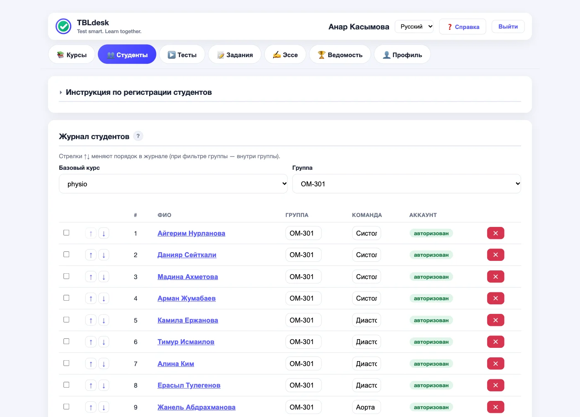Delete student Камила Ержанова with red X
Image resolution: width=580 pixels, height=417 pixels.
click(x=495, y=320)
